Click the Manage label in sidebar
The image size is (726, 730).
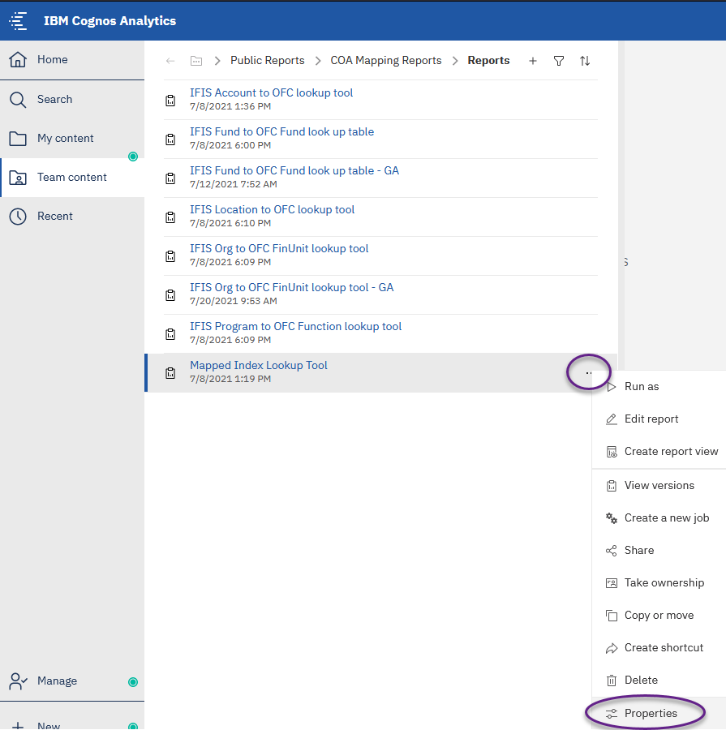[58, 681]
